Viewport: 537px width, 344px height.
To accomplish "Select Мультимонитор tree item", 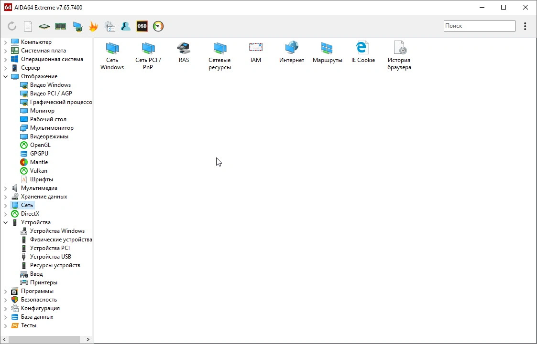I will [x=52, y=128].
